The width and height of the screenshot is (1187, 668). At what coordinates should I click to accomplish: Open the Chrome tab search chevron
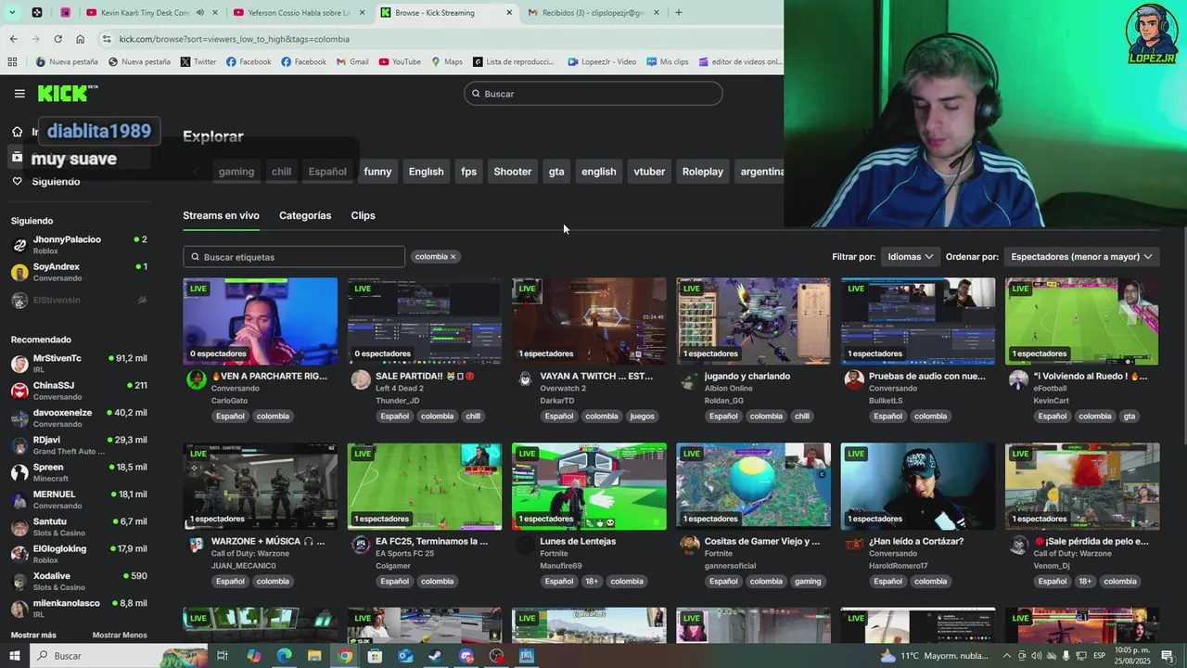(x=13, y=13)
